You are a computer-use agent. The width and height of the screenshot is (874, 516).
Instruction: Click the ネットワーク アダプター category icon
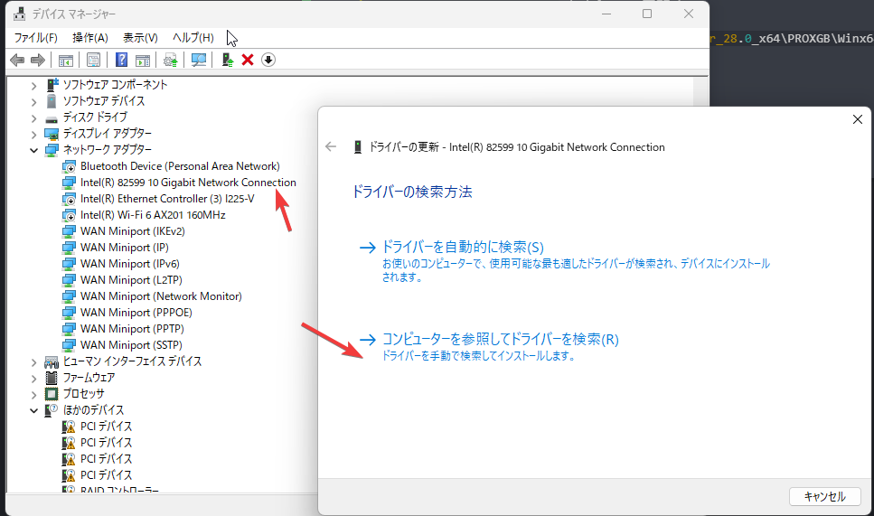52,150
